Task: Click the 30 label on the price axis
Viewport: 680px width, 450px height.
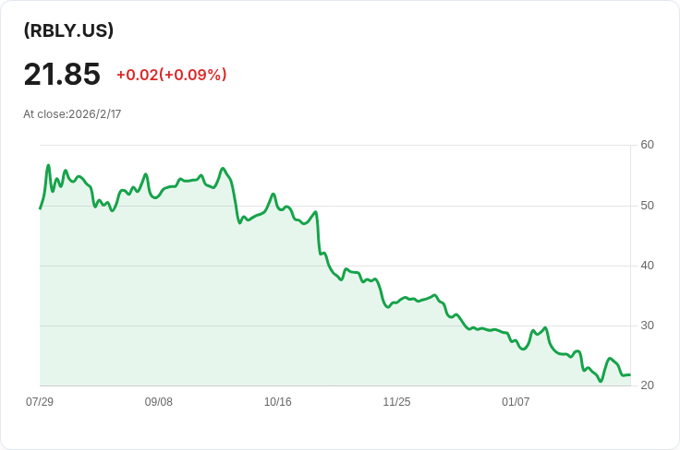Action: 647,326
